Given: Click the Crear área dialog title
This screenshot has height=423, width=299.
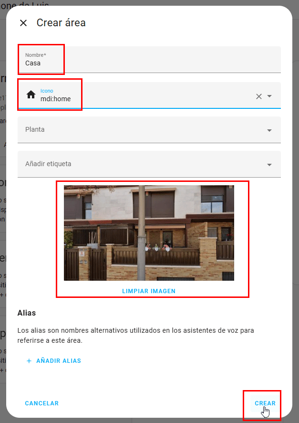Looking at the screenshot, I should [61, 23].
